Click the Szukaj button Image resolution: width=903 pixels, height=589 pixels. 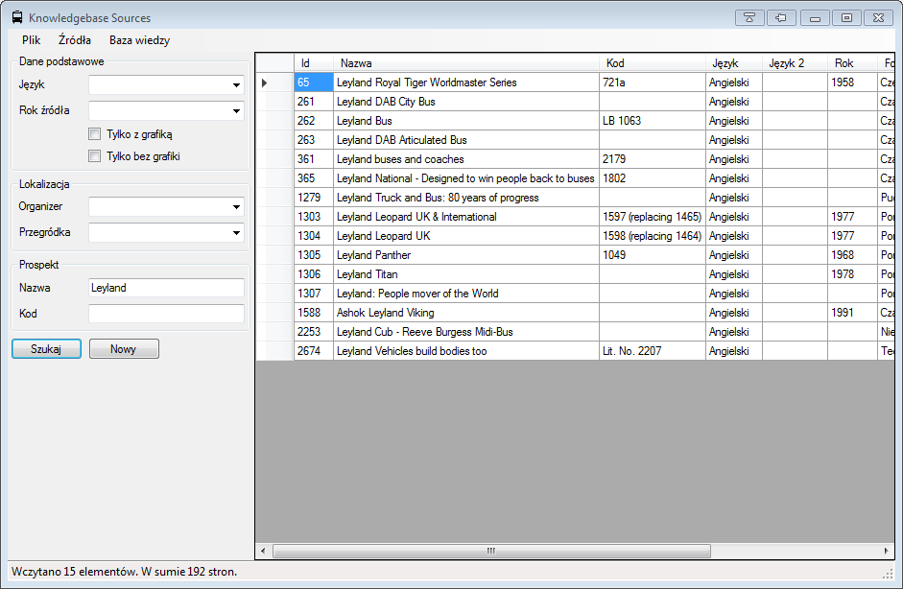click(46, 349)
